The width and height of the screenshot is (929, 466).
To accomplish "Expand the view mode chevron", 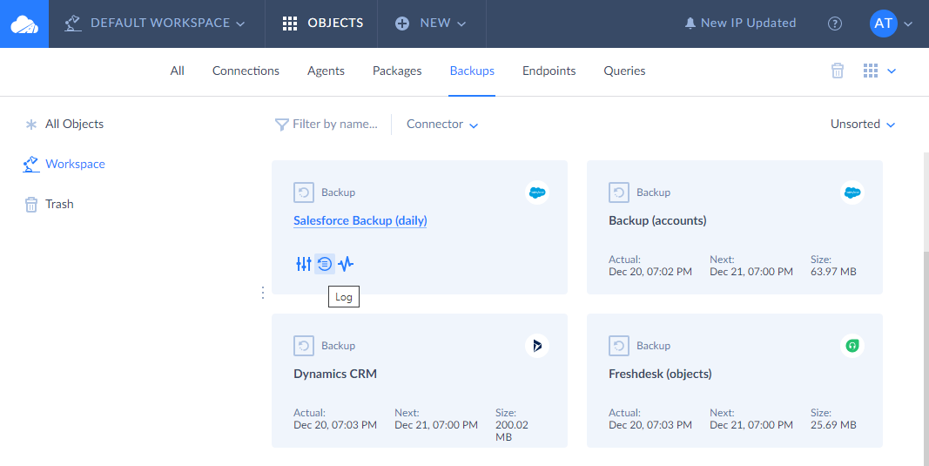I will pos(891,71).
